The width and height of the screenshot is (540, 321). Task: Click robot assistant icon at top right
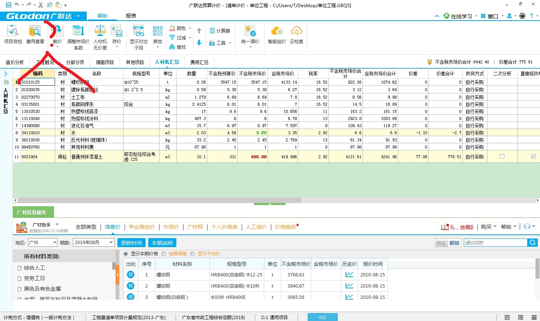(x=522, y=16)
